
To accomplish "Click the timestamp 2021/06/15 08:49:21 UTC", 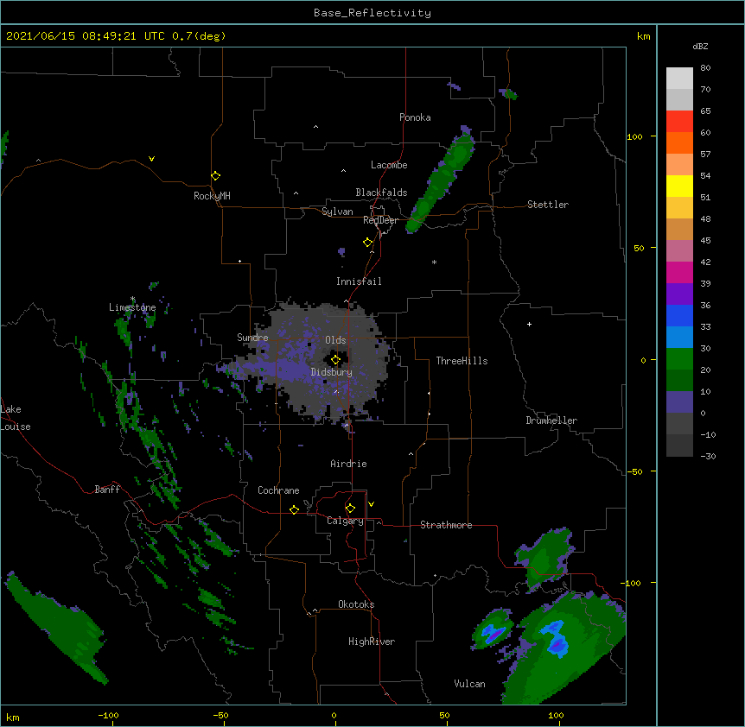I will click(x=86, y=36).
